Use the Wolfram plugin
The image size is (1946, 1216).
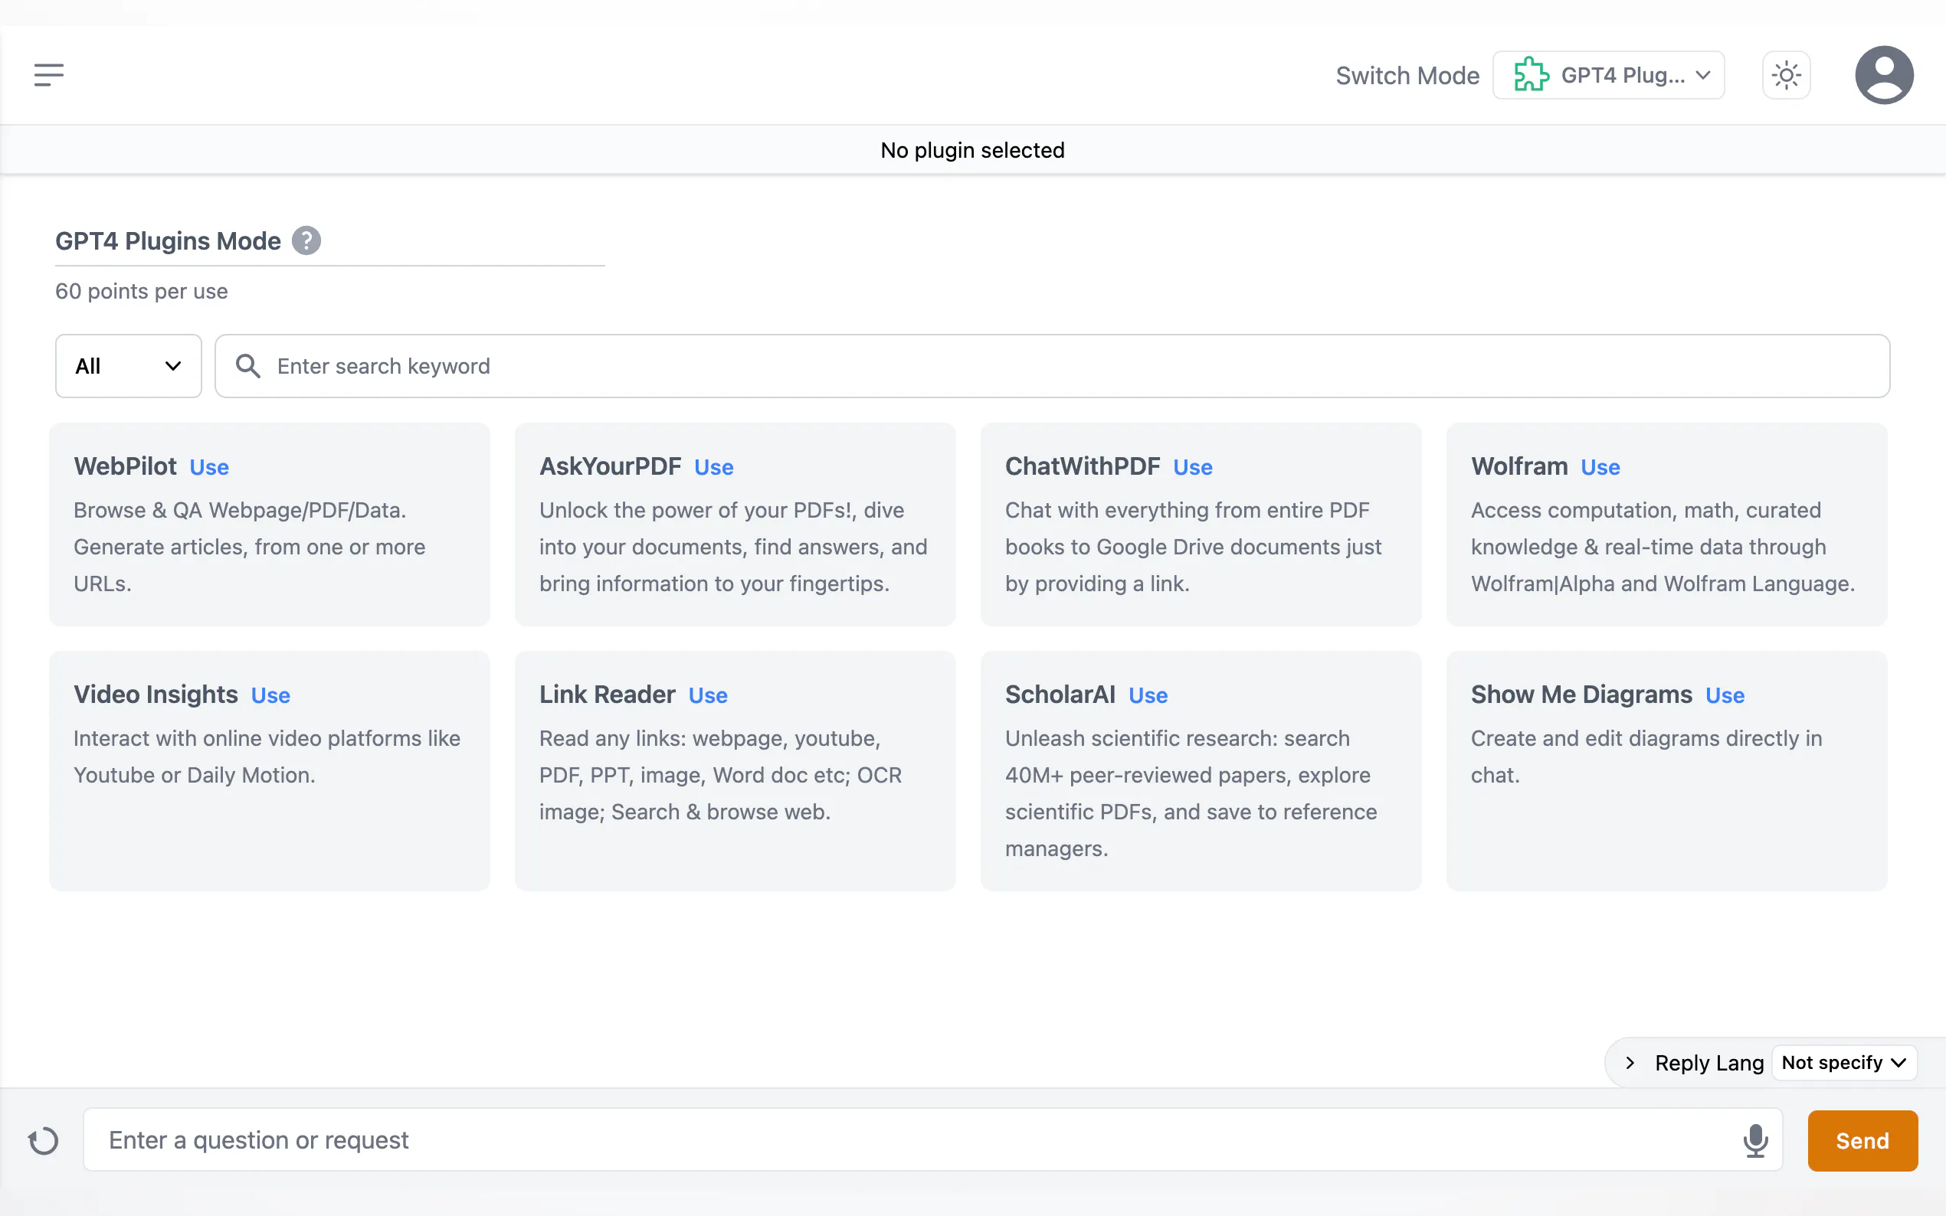click(x=1599, y=467)
